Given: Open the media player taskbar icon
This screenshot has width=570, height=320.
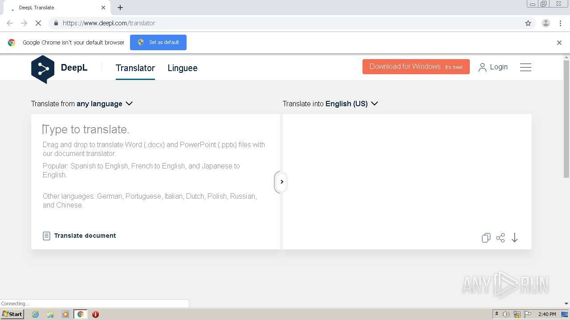Looking at the screenshot, I should 65,314.
